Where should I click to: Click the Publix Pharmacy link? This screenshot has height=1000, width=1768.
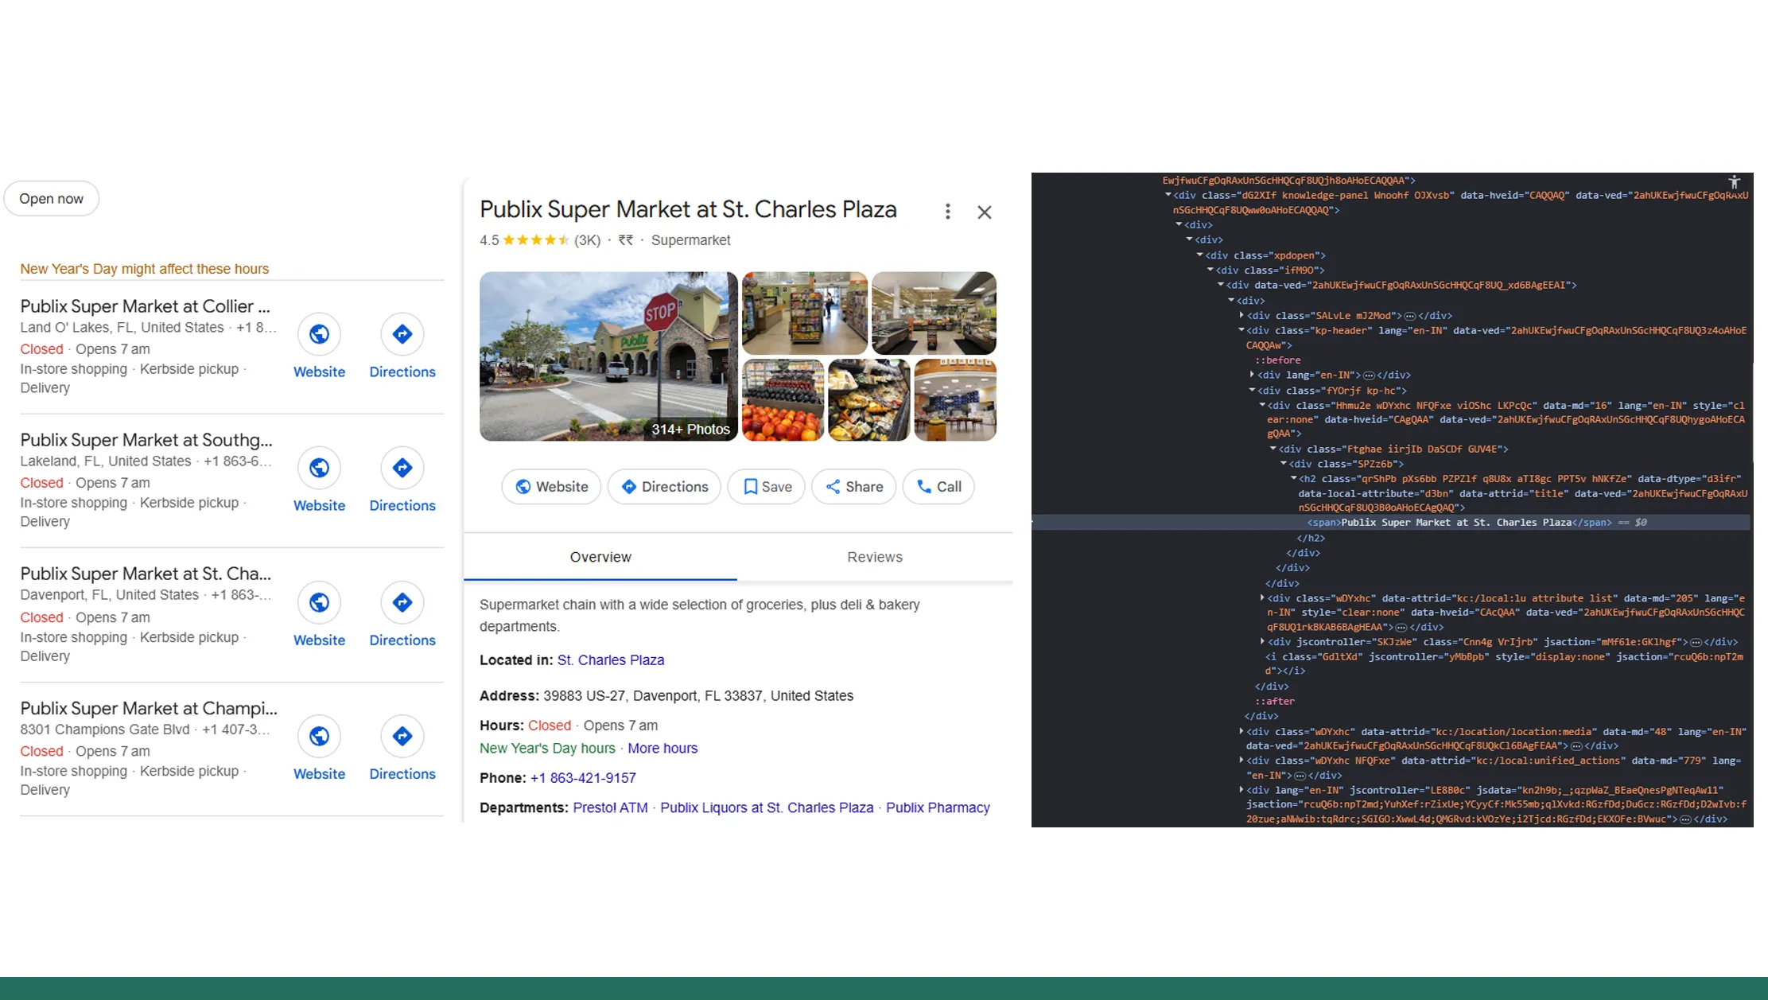(938, 807)
